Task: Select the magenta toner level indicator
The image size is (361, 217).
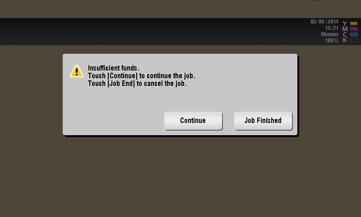Action: tap(354, 29)
